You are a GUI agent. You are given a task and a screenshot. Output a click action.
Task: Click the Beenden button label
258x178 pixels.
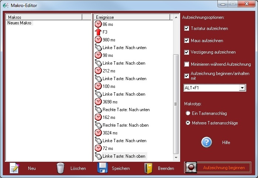166,168
